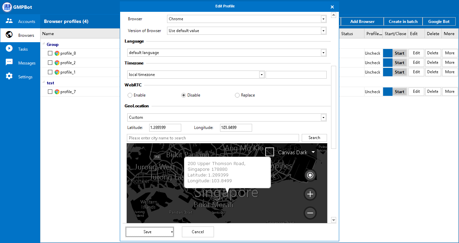Click More for profile_7 row
459x243 pixels.
[x=450, y=91]
